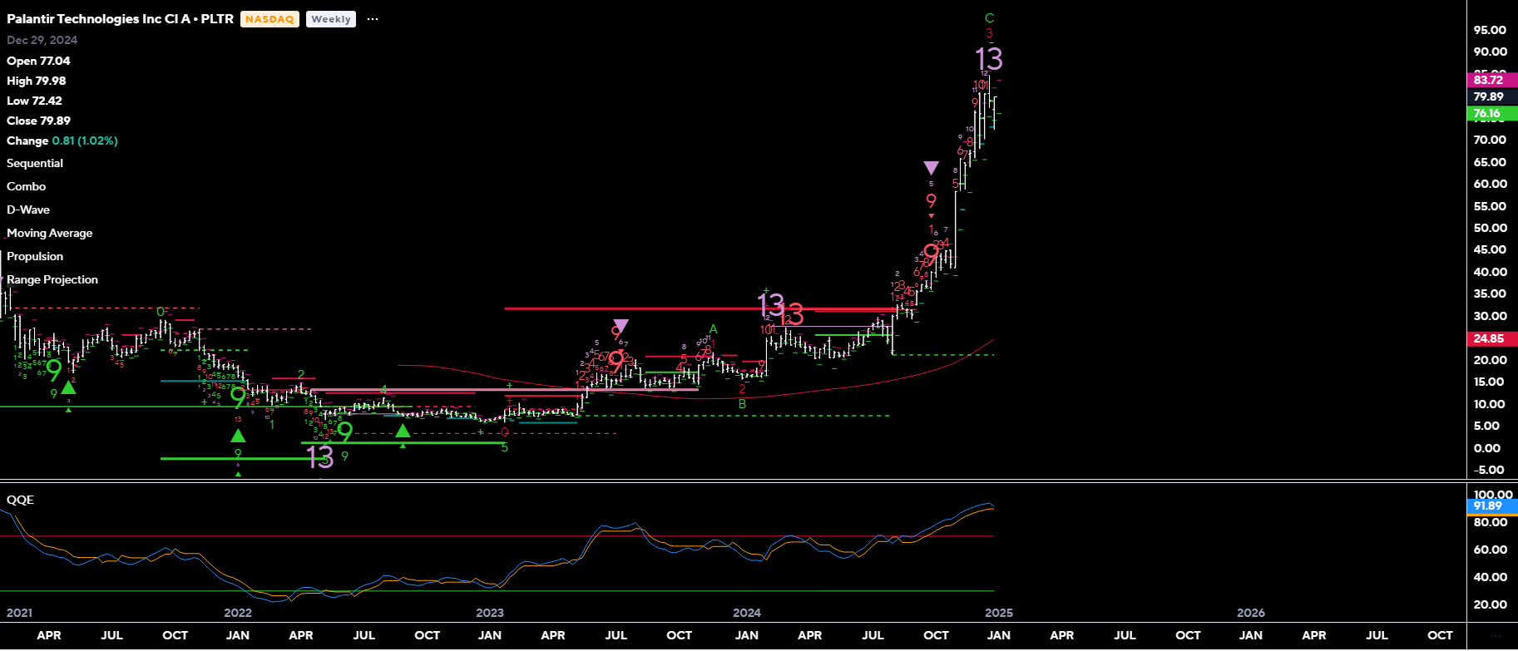
Task: Toggle the Sequential indicator label
Action: 35,164
